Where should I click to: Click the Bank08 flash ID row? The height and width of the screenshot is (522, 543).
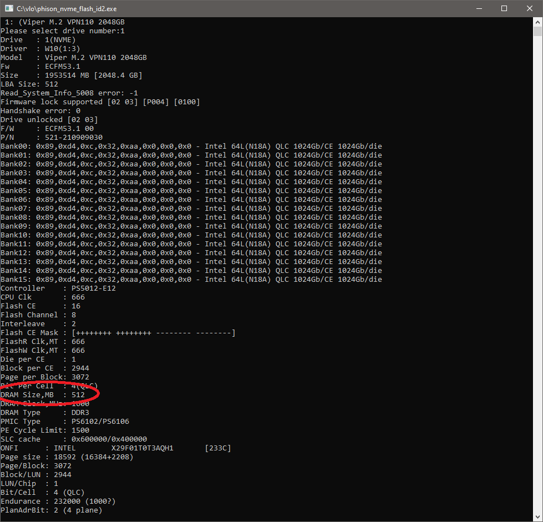191,217
